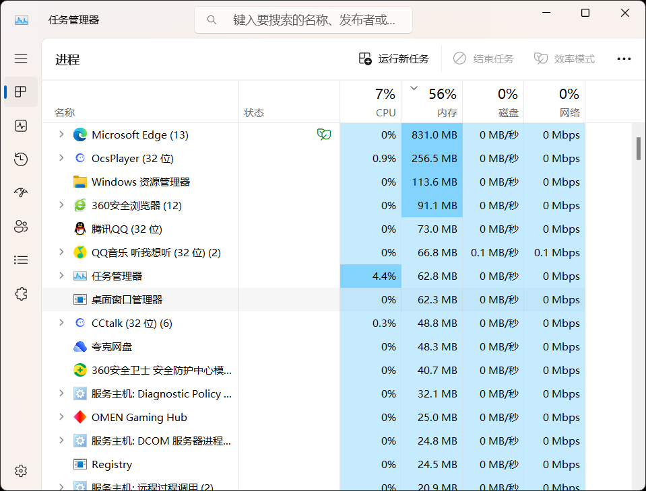Image resolution: width=646 pixels, height=491 pixels.
Task: Click the vertical scrollbar thumb
Action: [638, 149]
